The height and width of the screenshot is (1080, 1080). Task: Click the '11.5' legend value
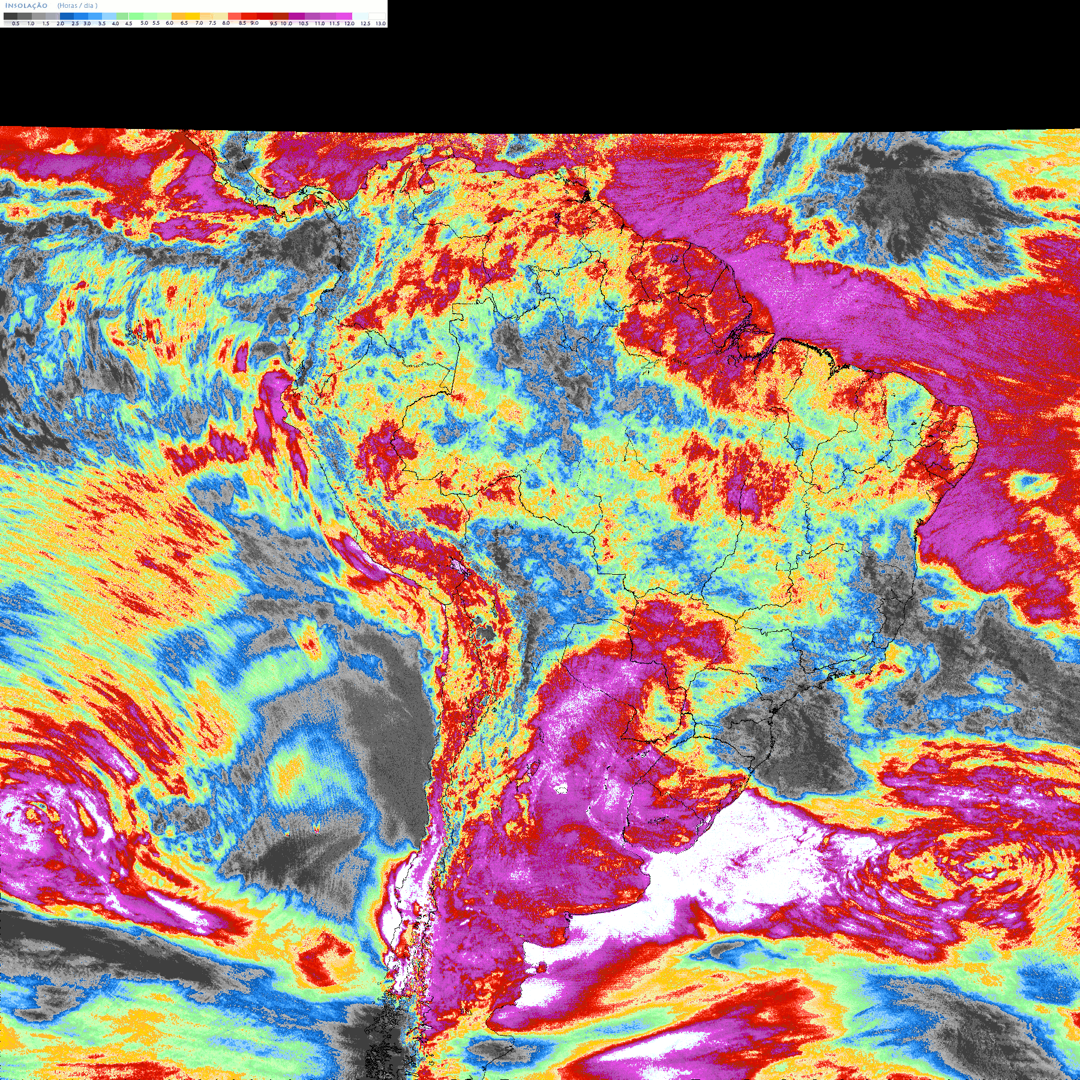pos(334,23)
